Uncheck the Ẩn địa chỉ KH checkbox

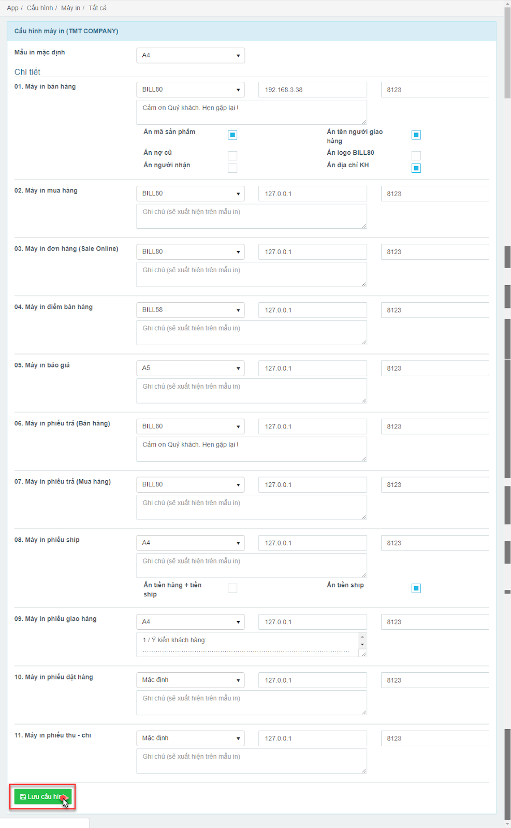pyautogui.click(x=416, y=168)
